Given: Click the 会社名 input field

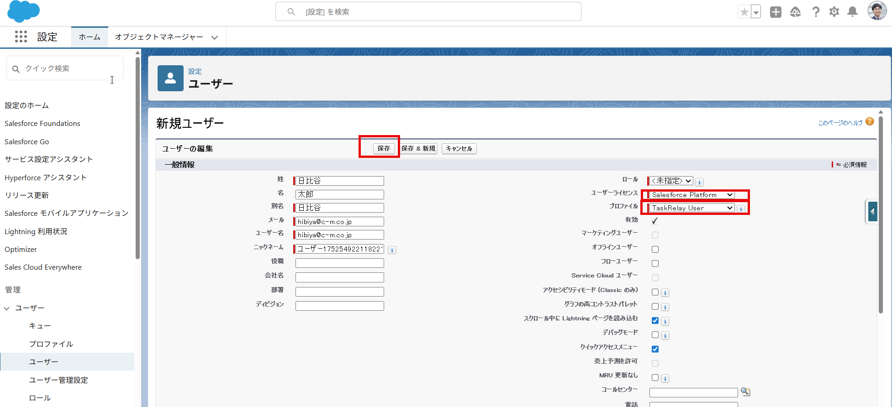Looking at the screenshot, I should [340, 277].
